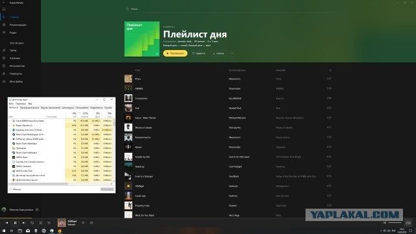Open artist God Is An Astronaut
The width and height of the screenshot is (416, 234).
[x=239, y=157]
